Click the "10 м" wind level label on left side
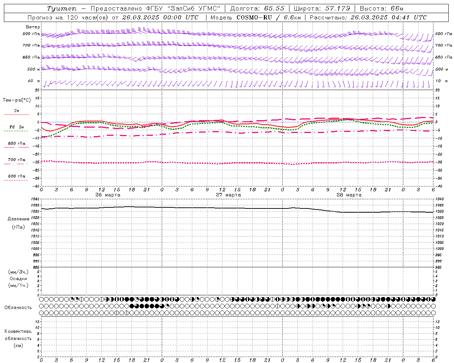 pyautogui.click(x=34, y=81)
